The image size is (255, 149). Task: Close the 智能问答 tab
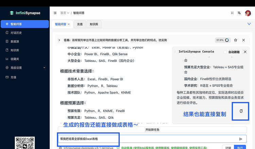[x=69, y=24]
